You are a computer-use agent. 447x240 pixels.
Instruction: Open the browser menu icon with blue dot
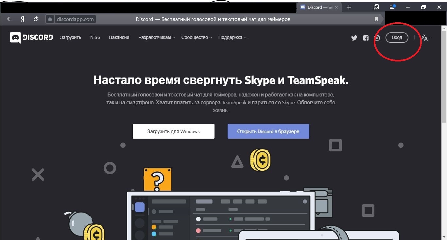click(x=392, y=7)
